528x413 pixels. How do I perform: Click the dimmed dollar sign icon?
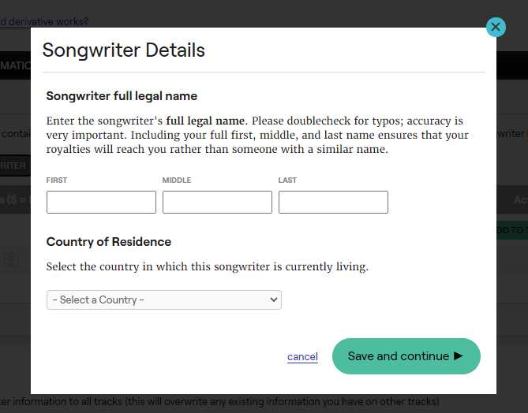click(12, 260)
